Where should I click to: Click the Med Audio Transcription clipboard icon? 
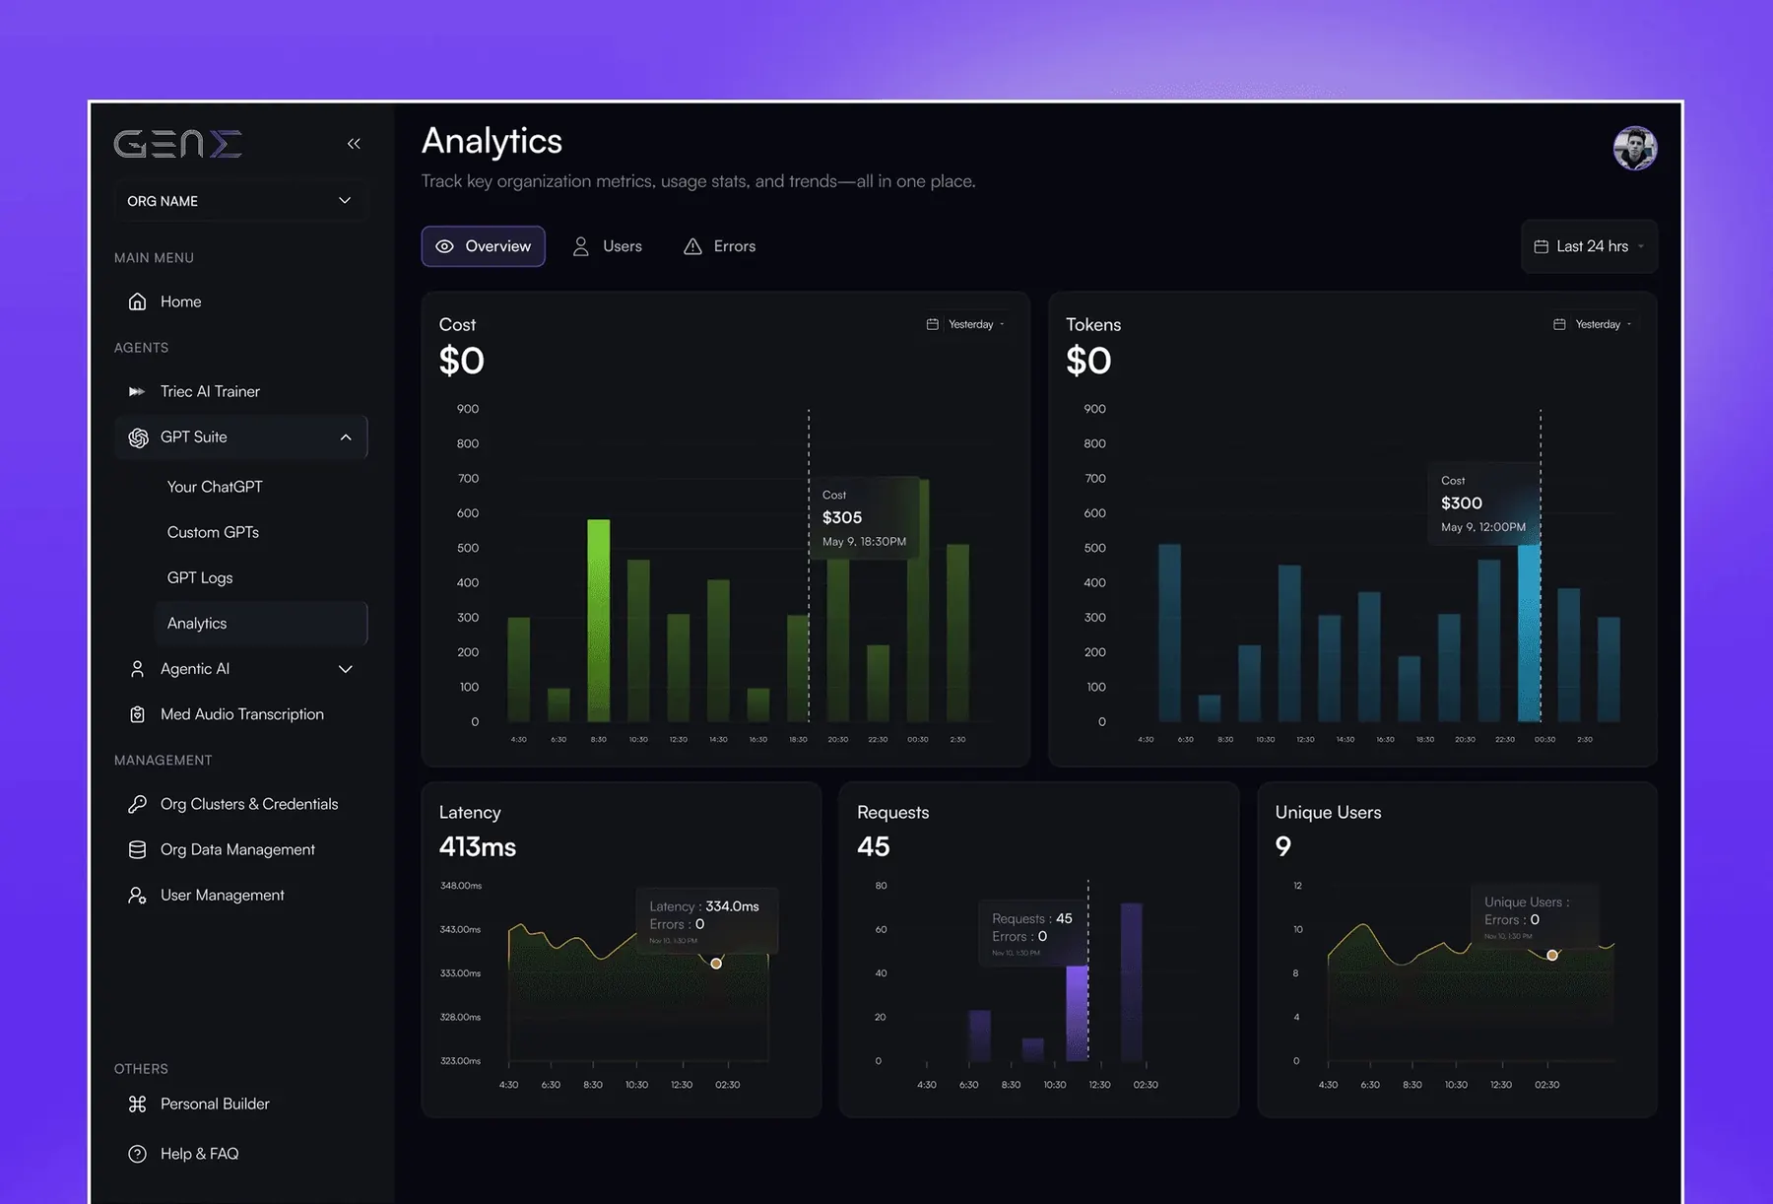tap(138, 714)
